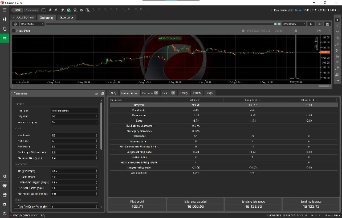The width and height of the screenshot is (342, 218).
Task: Open the third dropdown under the Identity section
Action: click(74, 122)
